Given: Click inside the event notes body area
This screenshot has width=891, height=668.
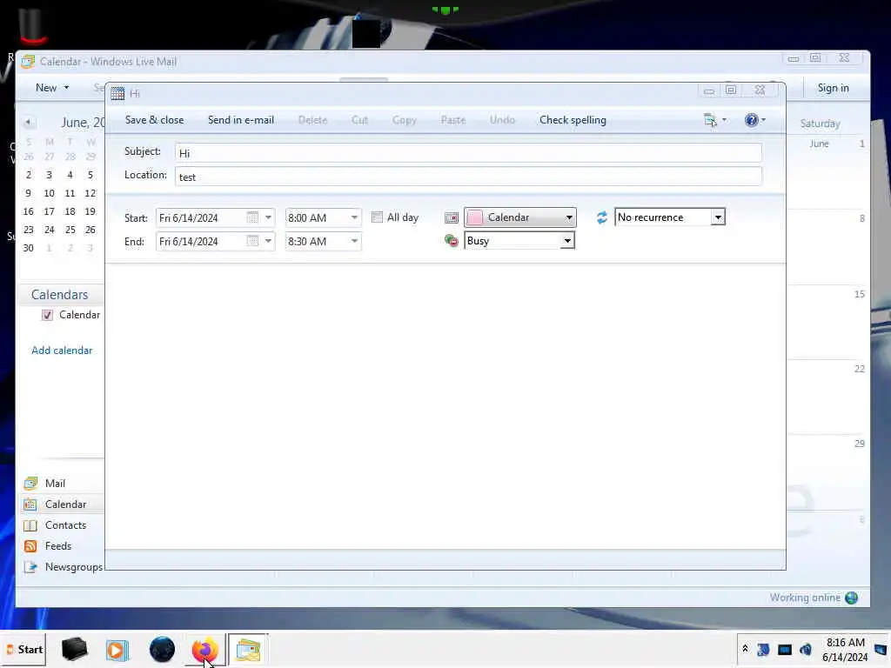Looking at the screenshot, I should tap(445, 406).
